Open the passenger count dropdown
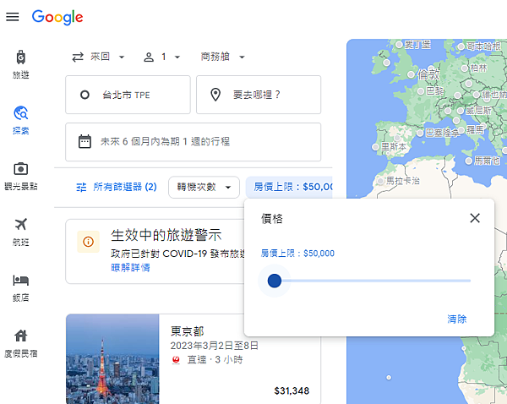507x404 pixels. click(x=161, y=57)
